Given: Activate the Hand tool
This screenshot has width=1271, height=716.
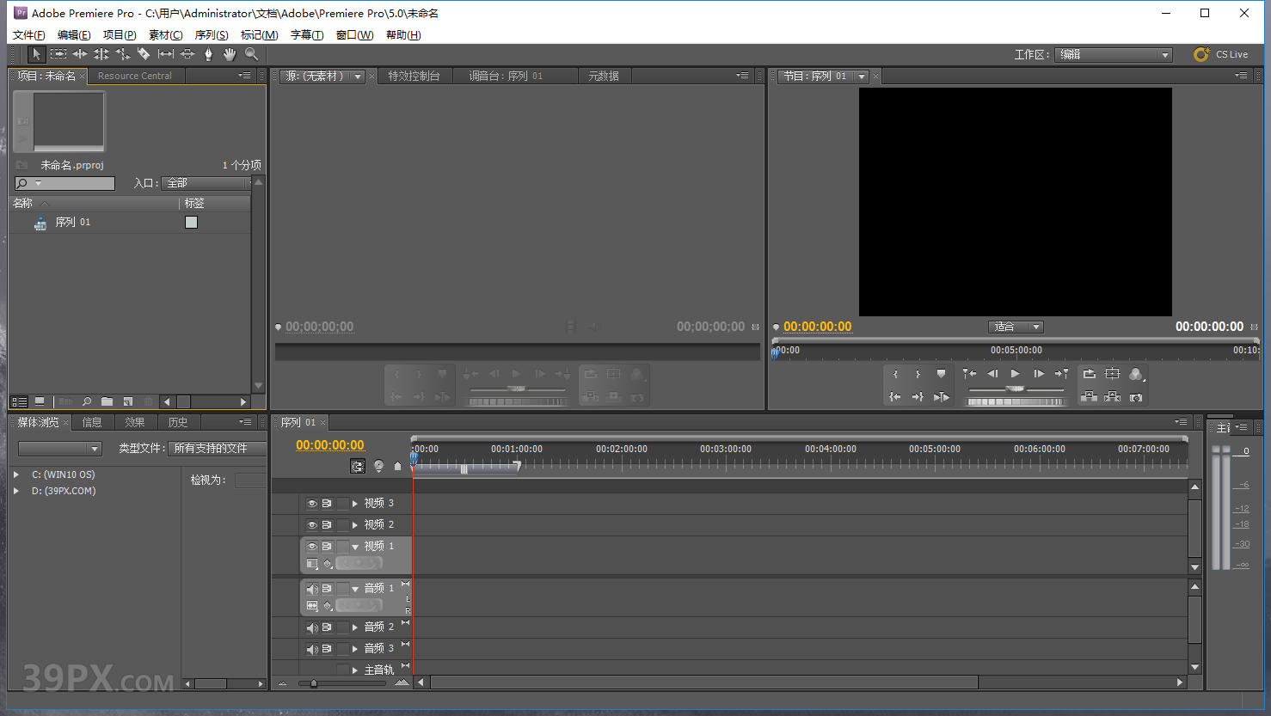Looking at the screenshot, I should pyautogui.click(x=229, y=53).
